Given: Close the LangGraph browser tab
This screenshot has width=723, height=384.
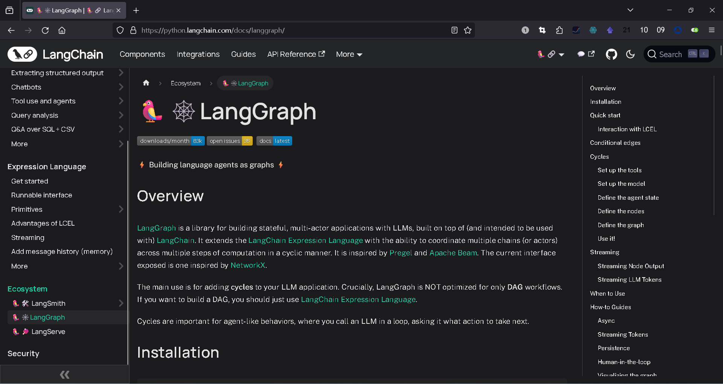Looking at the screenshot, I should [119, 11].
